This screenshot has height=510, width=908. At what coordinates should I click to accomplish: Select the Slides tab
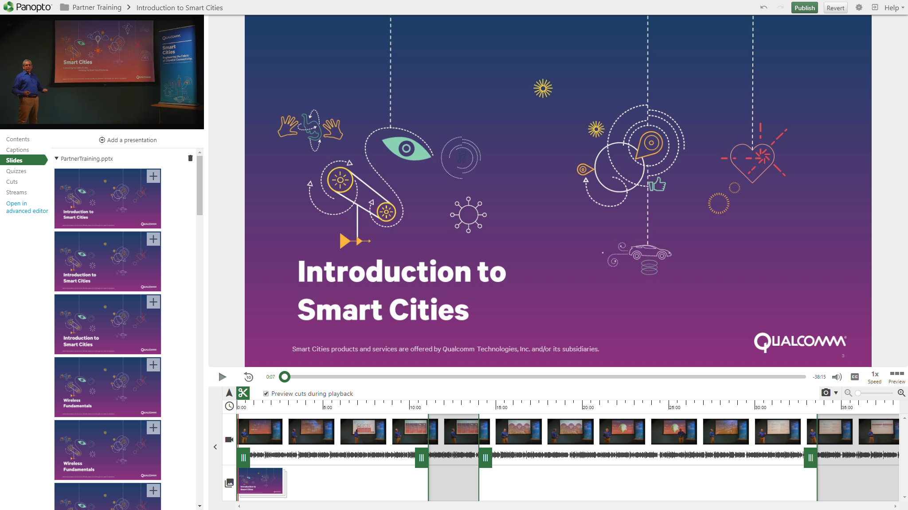click(23, 160)
